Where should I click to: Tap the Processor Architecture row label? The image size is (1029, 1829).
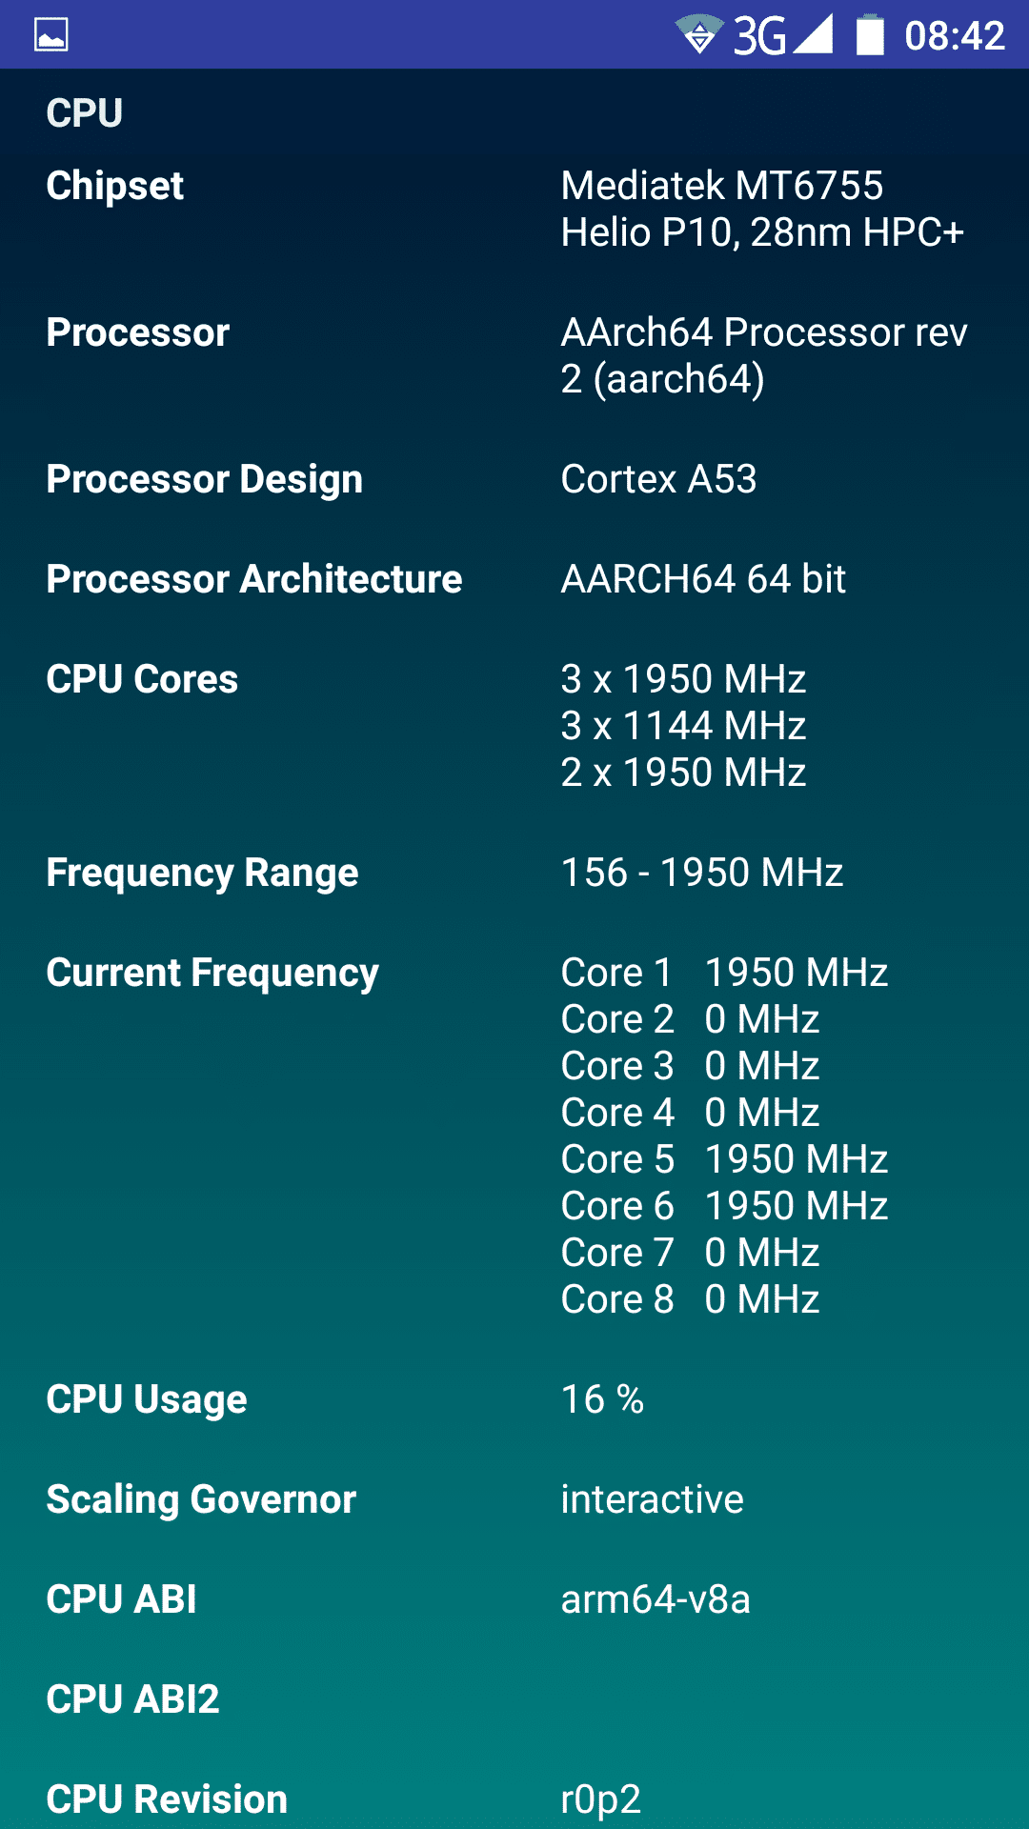[x=254, y=579]
